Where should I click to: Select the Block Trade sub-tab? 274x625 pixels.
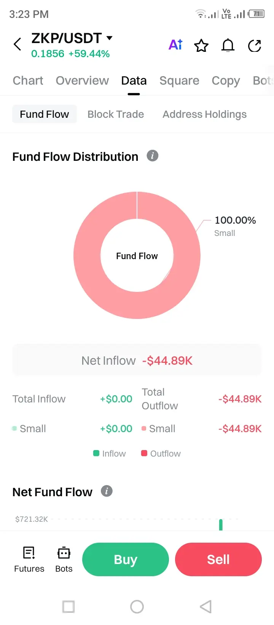[116, 114]
